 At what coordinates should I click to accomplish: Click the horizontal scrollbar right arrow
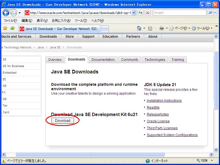[x=211, y=155]
